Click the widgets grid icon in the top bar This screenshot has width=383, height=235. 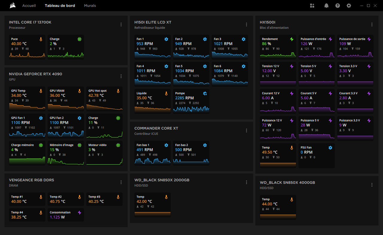312,5
